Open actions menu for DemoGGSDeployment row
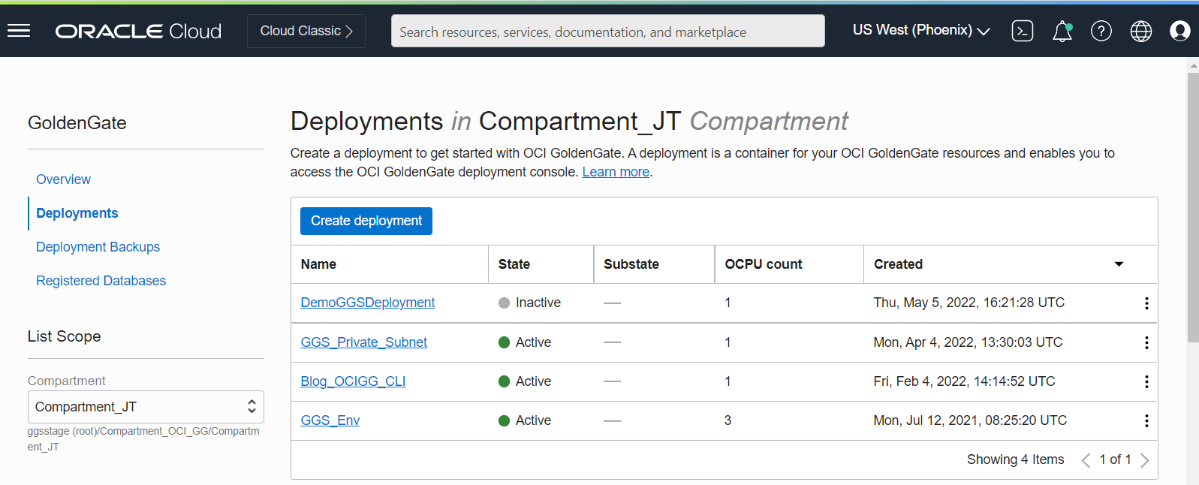This screenshot has height=485, width=1199. tap(1146, 303)
